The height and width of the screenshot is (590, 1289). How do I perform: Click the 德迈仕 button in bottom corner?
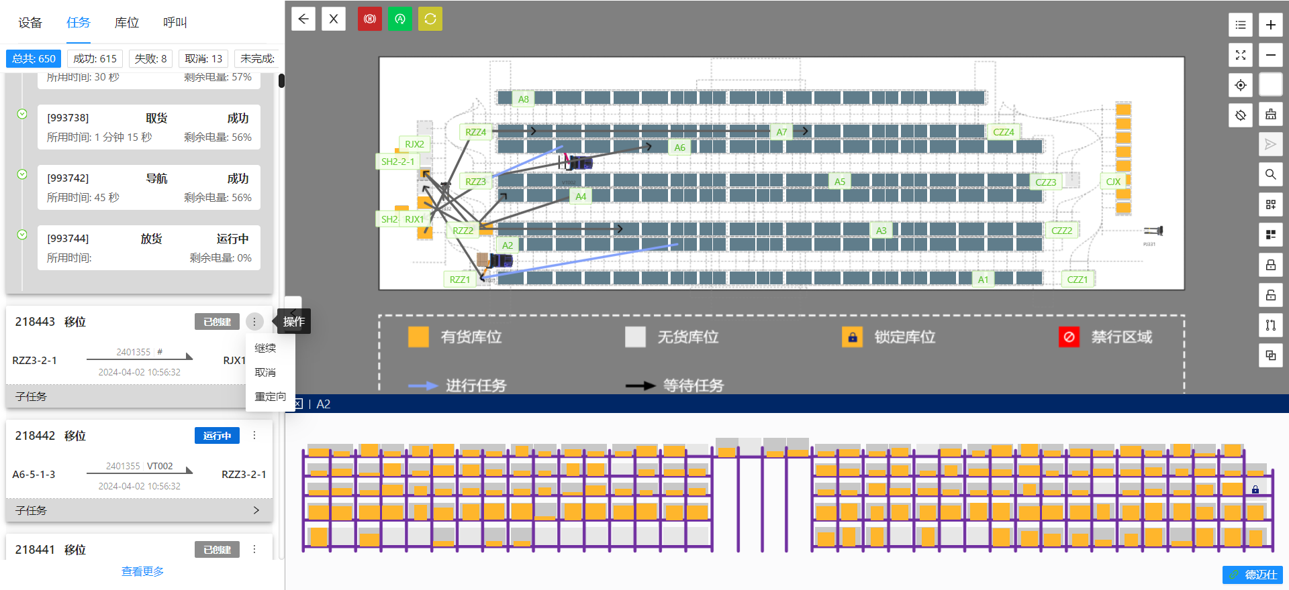click(x=1253, y=575)
